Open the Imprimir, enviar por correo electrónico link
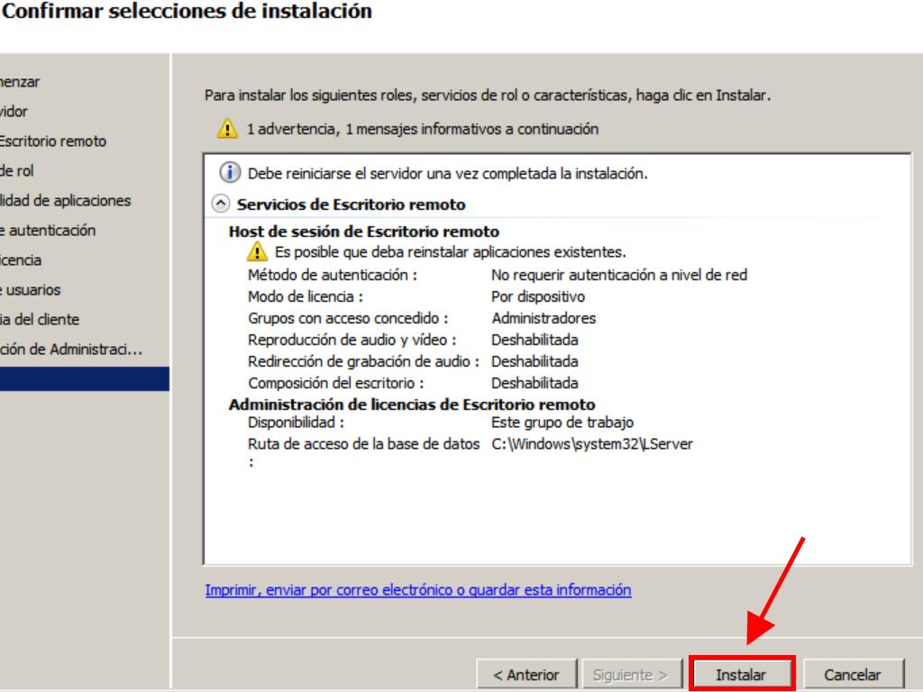923x692 pixels. click(418, 590)
